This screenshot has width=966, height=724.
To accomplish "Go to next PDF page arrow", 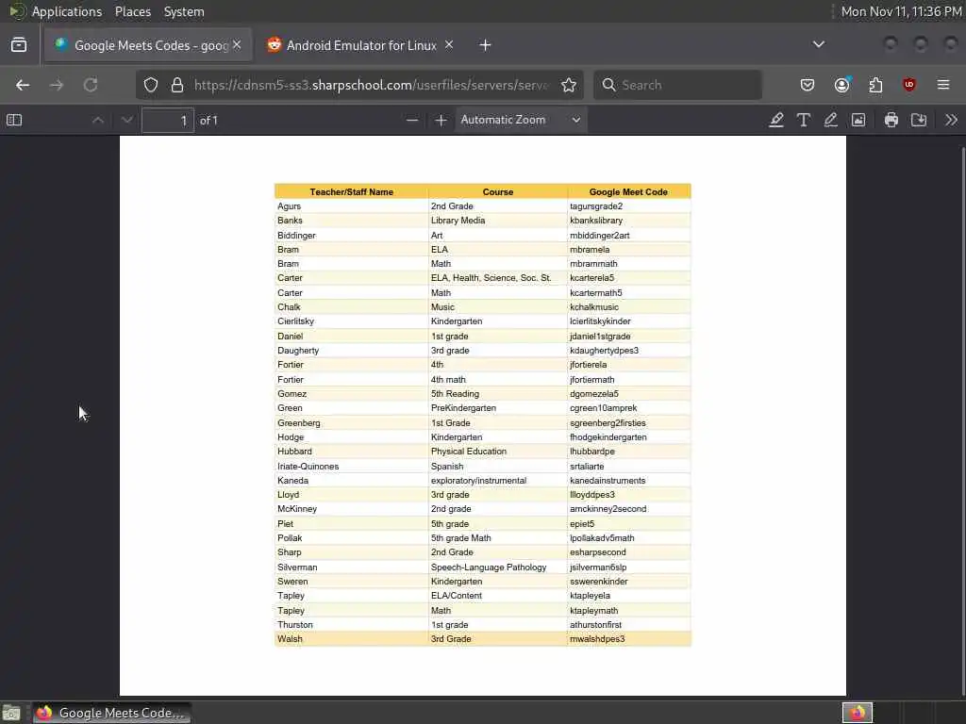I will click(x=127, y=120).
